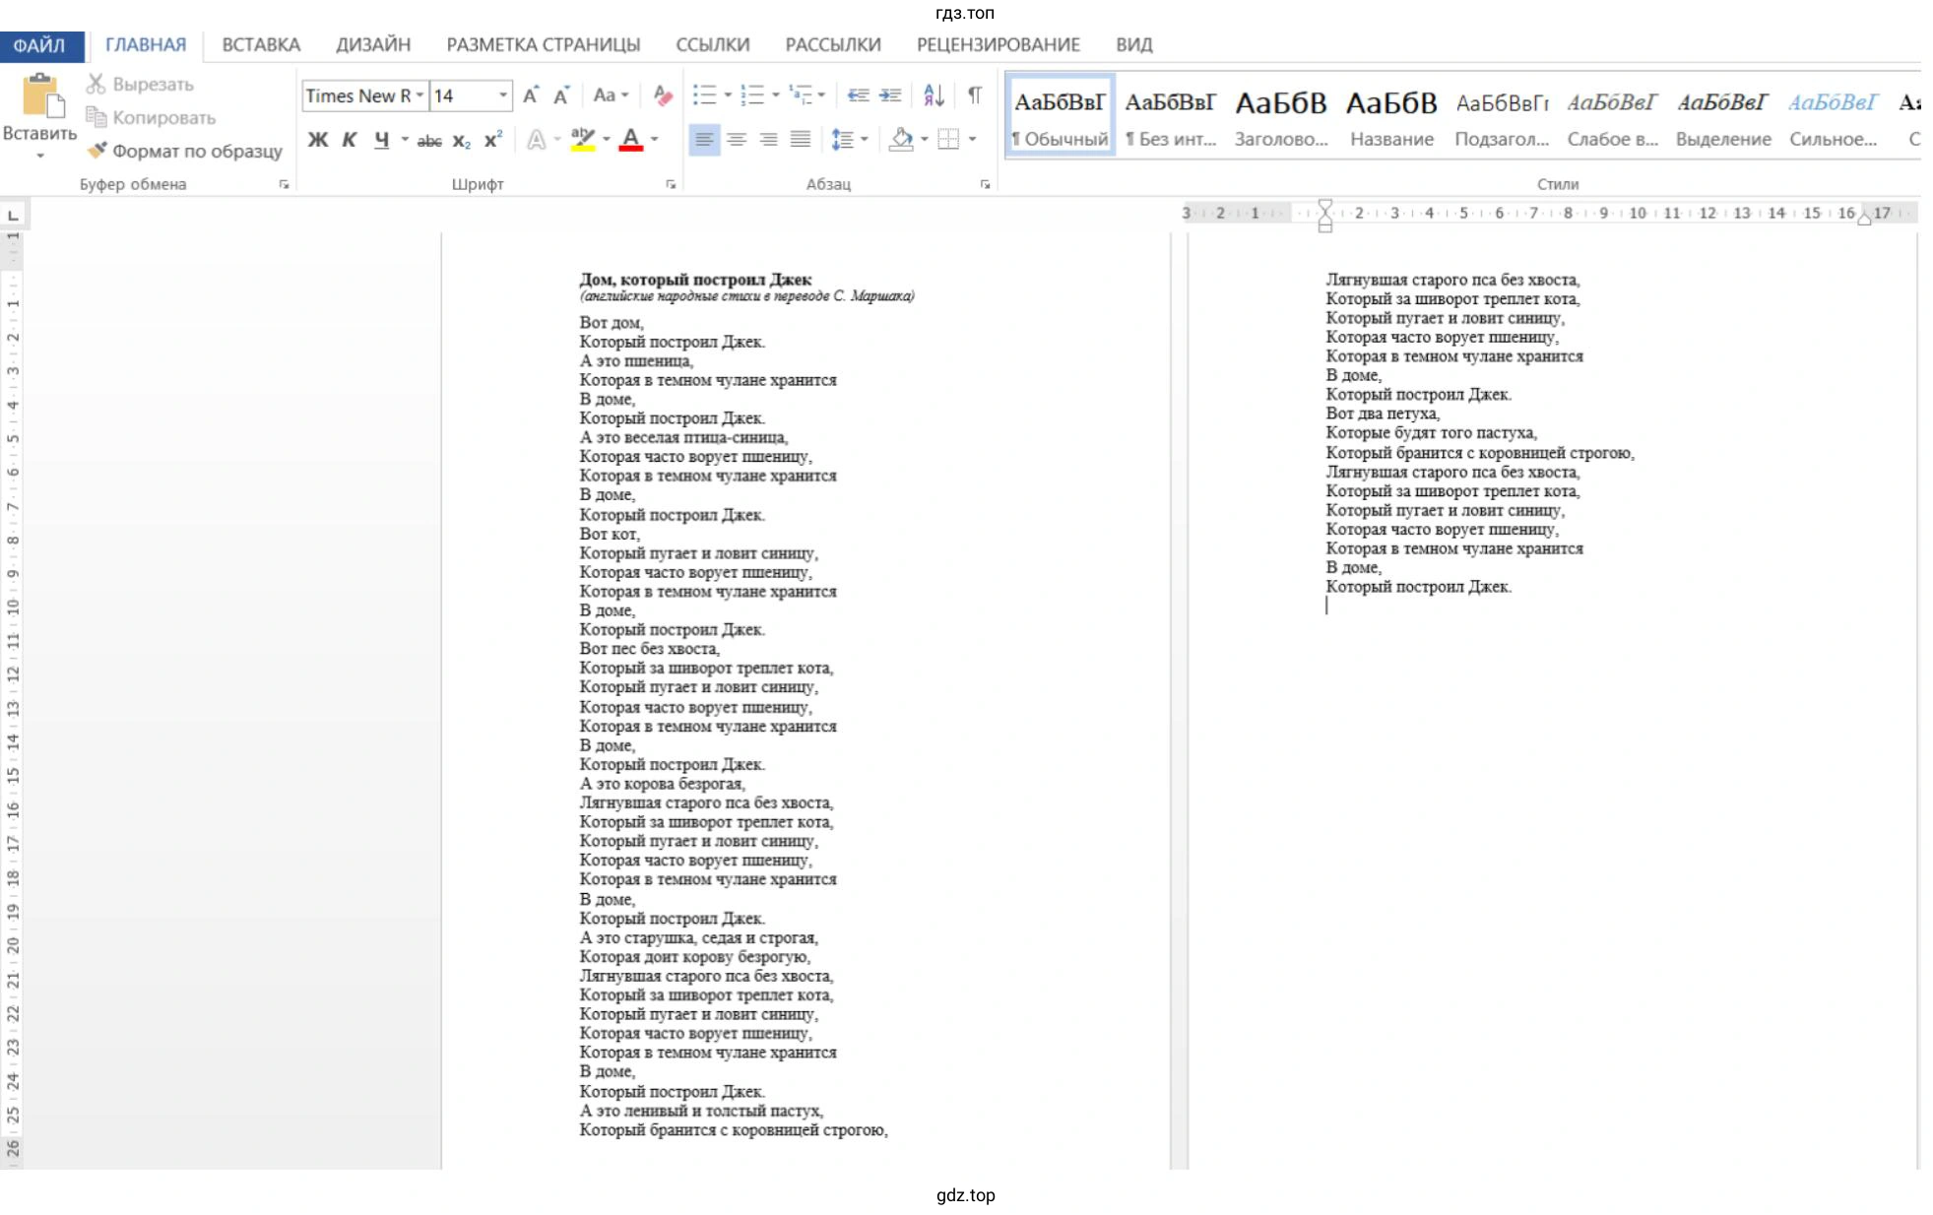The height and width of the screenshot is (1215, 1933).
Task: Apply paragraph shading with paint bucket
Action: 900,140
